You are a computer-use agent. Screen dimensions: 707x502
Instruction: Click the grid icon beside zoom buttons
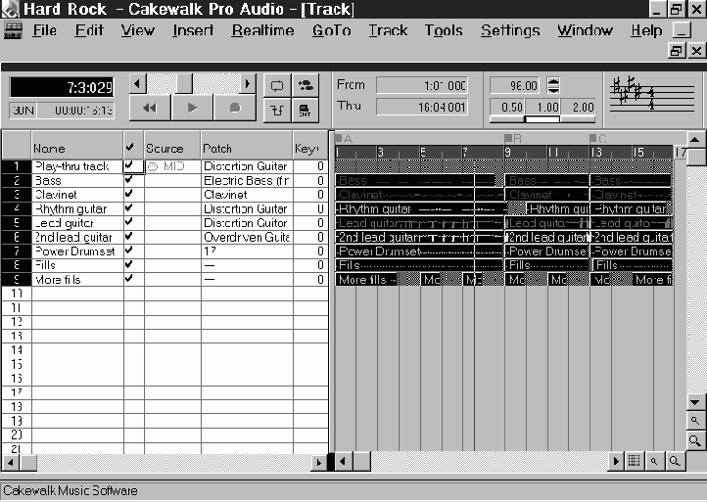point(635,460)
